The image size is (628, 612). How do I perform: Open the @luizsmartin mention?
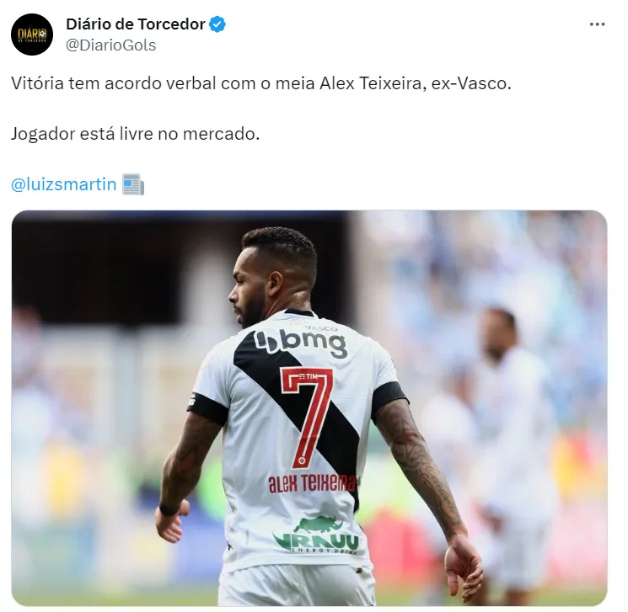[x=64, y=184]
